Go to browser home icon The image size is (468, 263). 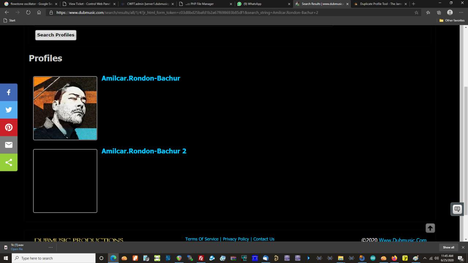[x=39, y=12]
